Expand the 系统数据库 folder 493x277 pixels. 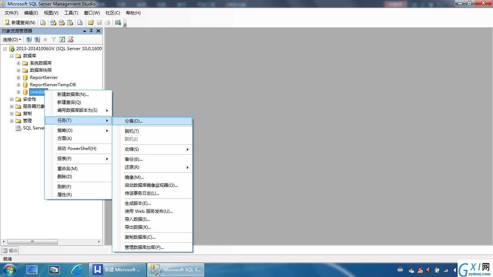(x=18, y=63)
